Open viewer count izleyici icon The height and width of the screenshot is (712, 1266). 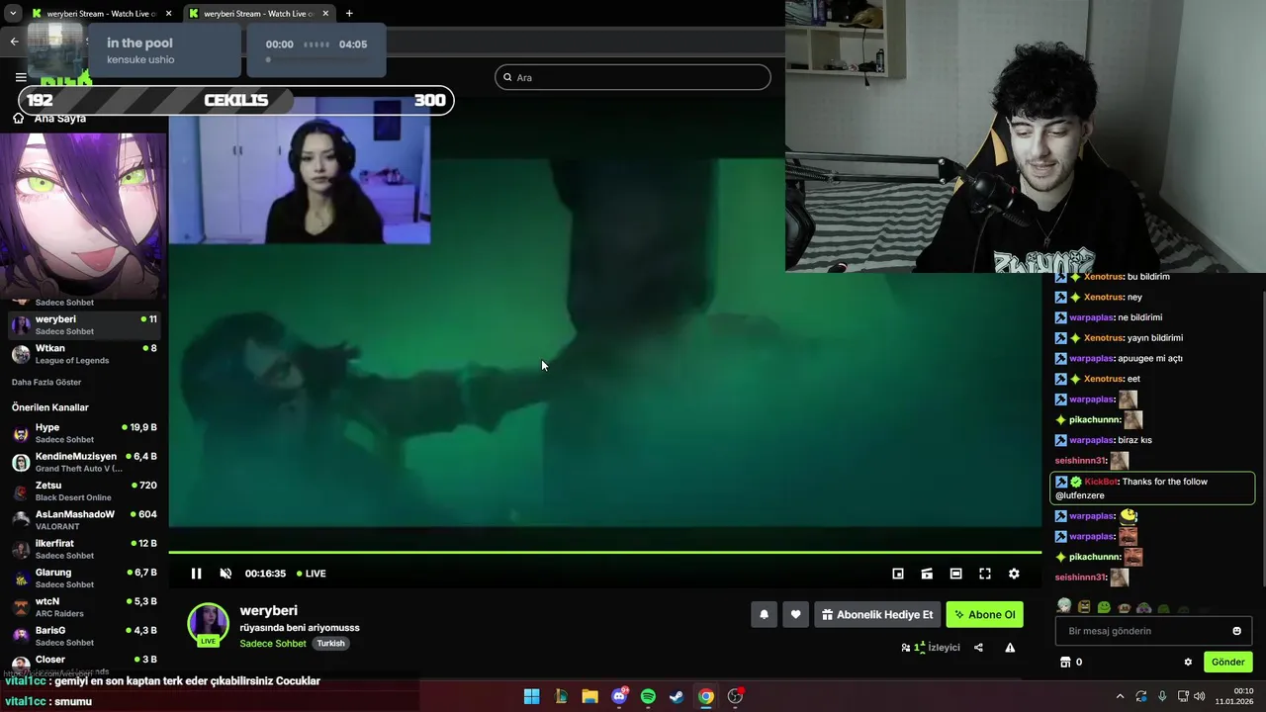tap(931, 648)
